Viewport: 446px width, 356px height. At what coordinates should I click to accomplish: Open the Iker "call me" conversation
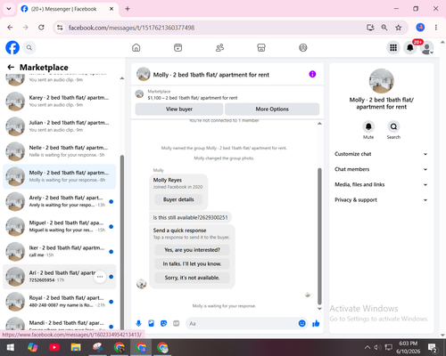click(x=60, y=252)
